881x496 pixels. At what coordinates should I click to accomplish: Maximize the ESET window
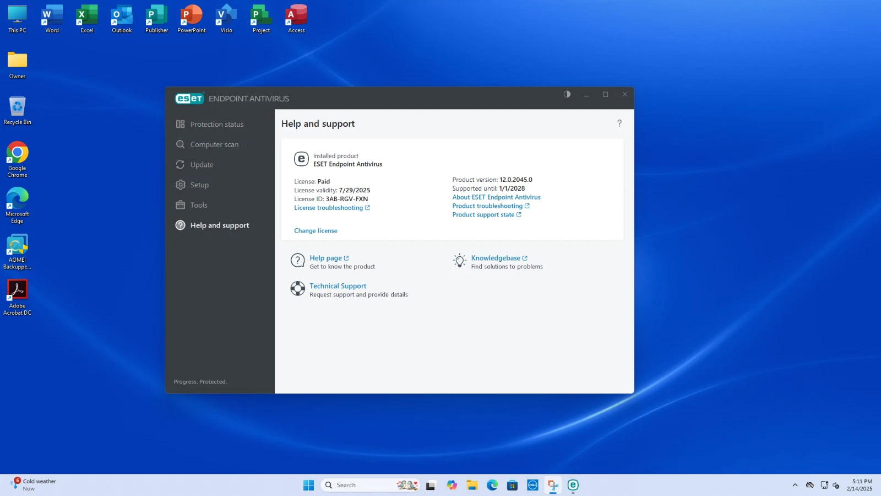pyautogui.click(x=605, y=94)
